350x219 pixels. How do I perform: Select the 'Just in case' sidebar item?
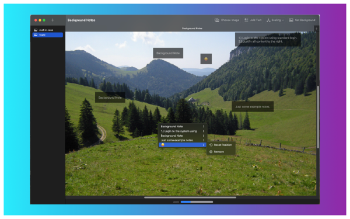(x=48, y=30)
